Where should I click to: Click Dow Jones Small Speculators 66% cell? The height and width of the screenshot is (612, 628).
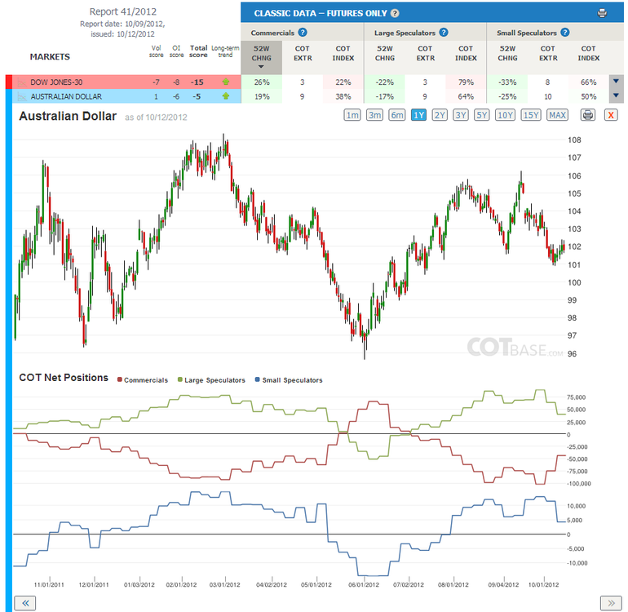(x=588, y=82)
